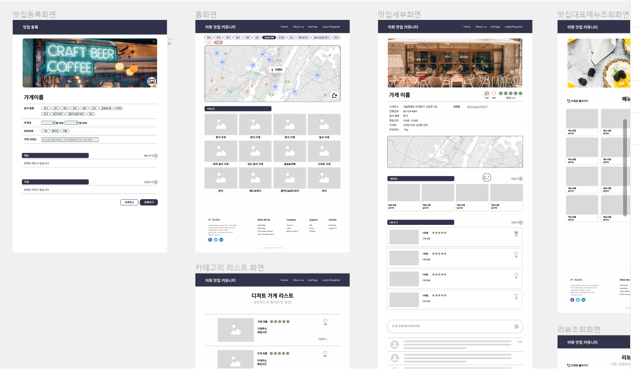Toggle the 한식 food type chip in registration

pos(46,108)
